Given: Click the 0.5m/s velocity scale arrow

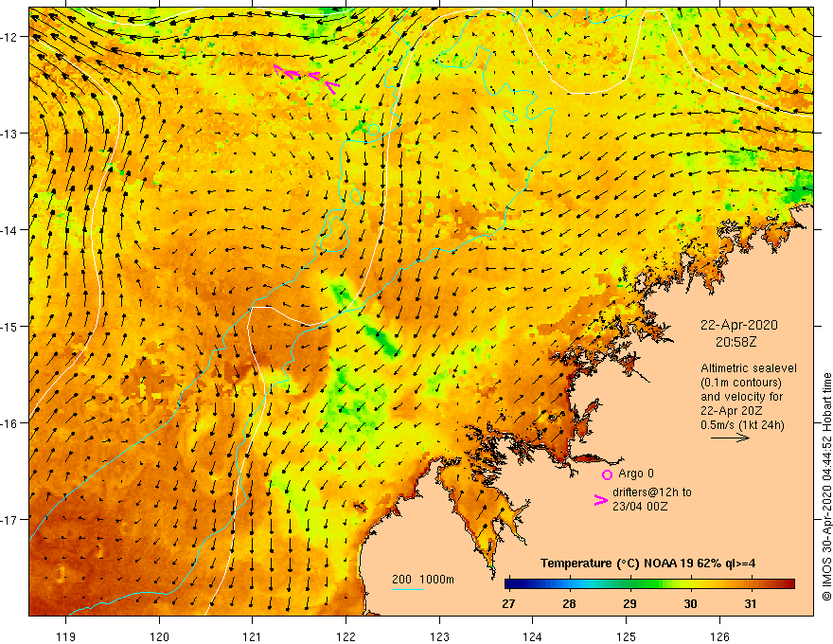Looking at the screenshot, I should click(730, 438).
